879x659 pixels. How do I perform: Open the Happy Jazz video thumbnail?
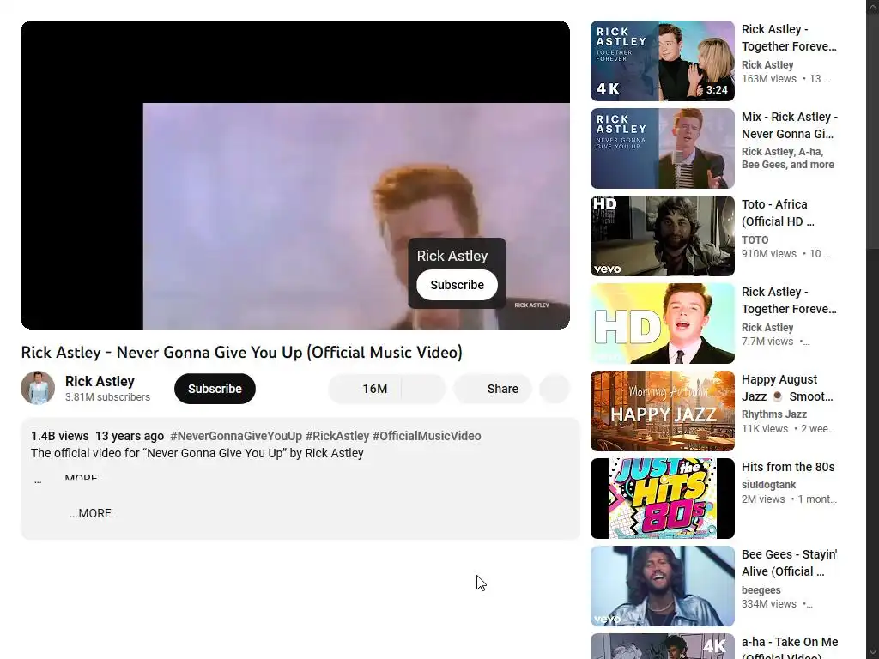click(x=663, y=411)
